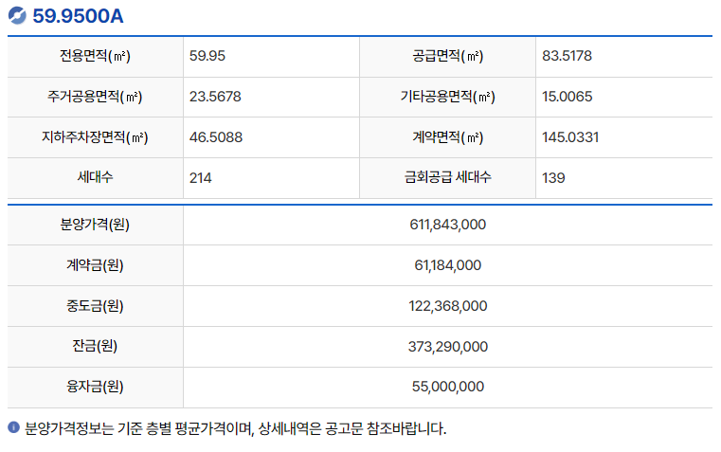Select the loan amount 55,000,000

448,387
